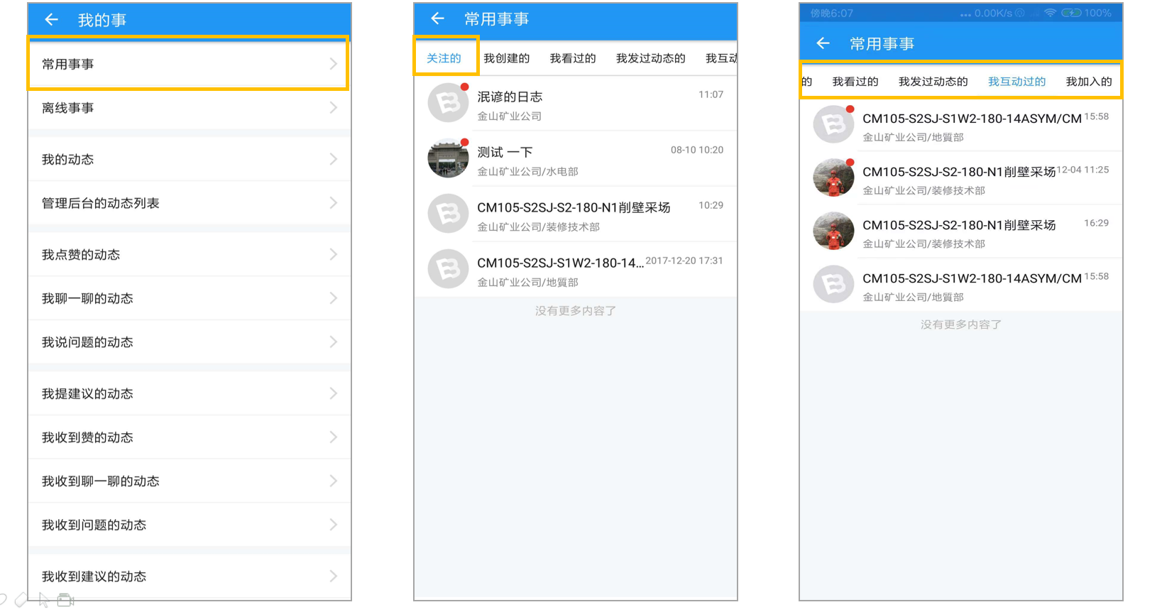Open CM105-S2SJ-S2-180-N1削壁采场 entry at 10:29
The width and height of the screenshot is (1162, 612).
(576, 214)
